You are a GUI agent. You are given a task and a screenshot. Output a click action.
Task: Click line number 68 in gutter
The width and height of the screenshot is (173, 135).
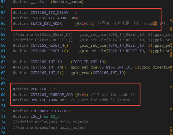point(3,89)
